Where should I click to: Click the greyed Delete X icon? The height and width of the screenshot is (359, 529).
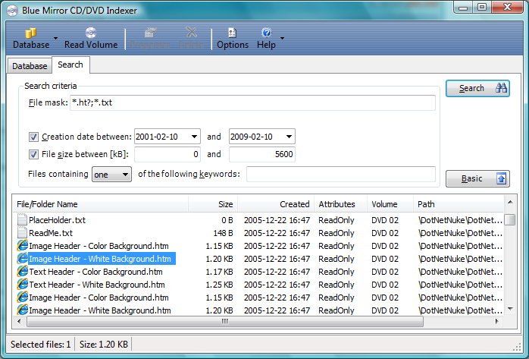click(x=191, y=33)
